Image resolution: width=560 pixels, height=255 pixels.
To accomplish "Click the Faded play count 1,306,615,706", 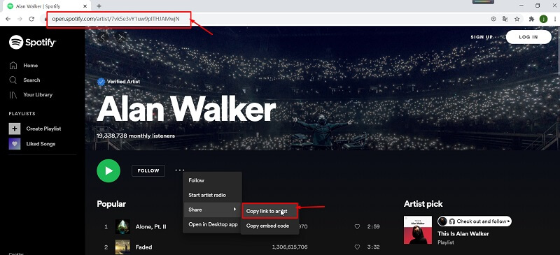I will click(x=290, y=247).
